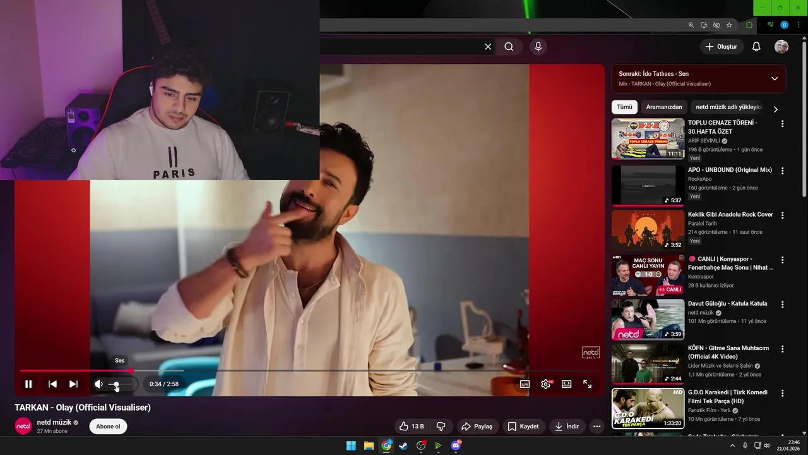
Task: Open Steam from the taskbar
Action: [404, 446]
